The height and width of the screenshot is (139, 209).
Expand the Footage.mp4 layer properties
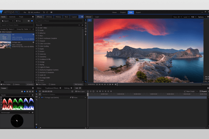tap(39, 98)
